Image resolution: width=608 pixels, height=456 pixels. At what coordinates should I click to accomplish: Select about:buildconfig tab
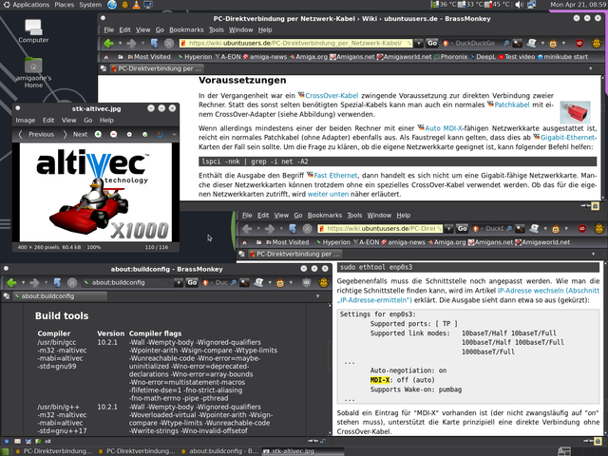(60, 296)
